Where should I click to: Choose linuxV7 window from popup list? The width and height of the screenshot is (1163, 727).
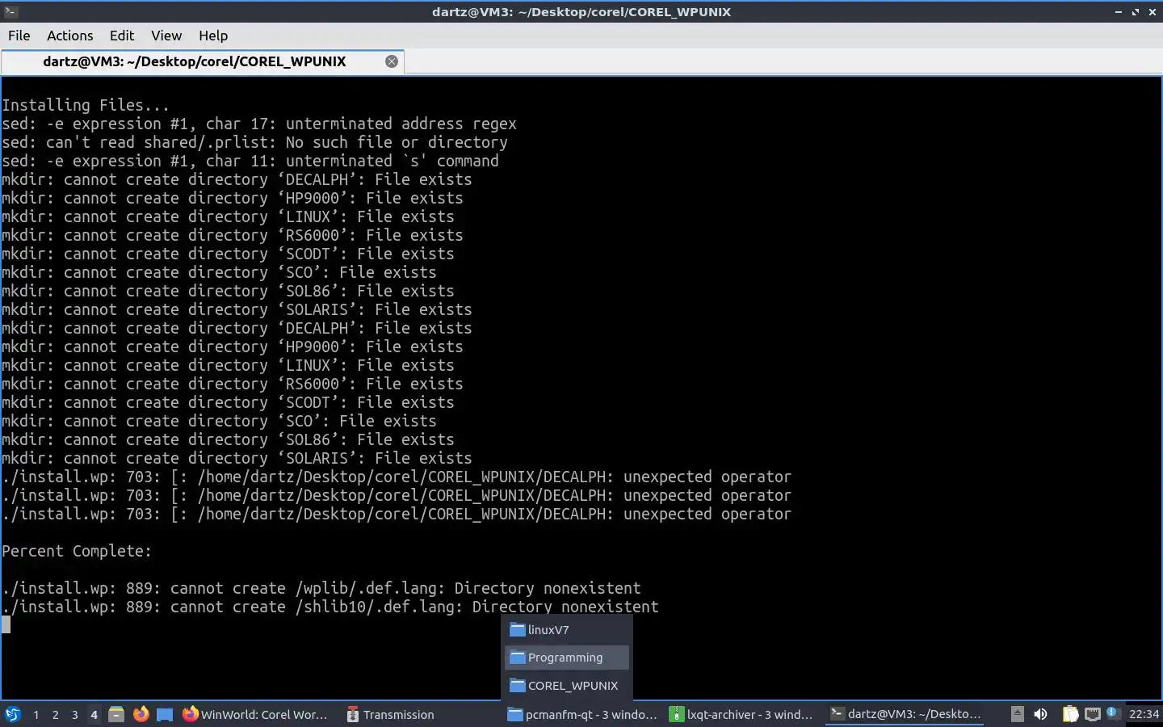pos(567,630)
